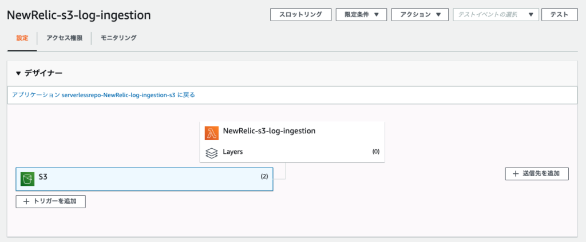Click the plus icon on トリガーを追加
This screenshot has width=586, height=242.
click(x=26, y=201)
